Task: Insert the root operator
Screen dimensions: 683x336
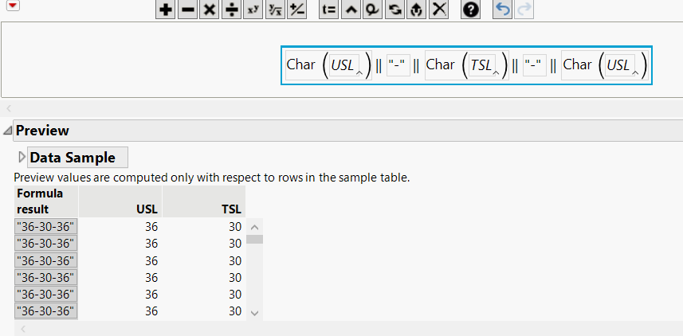Action: (x=275, y=10)
